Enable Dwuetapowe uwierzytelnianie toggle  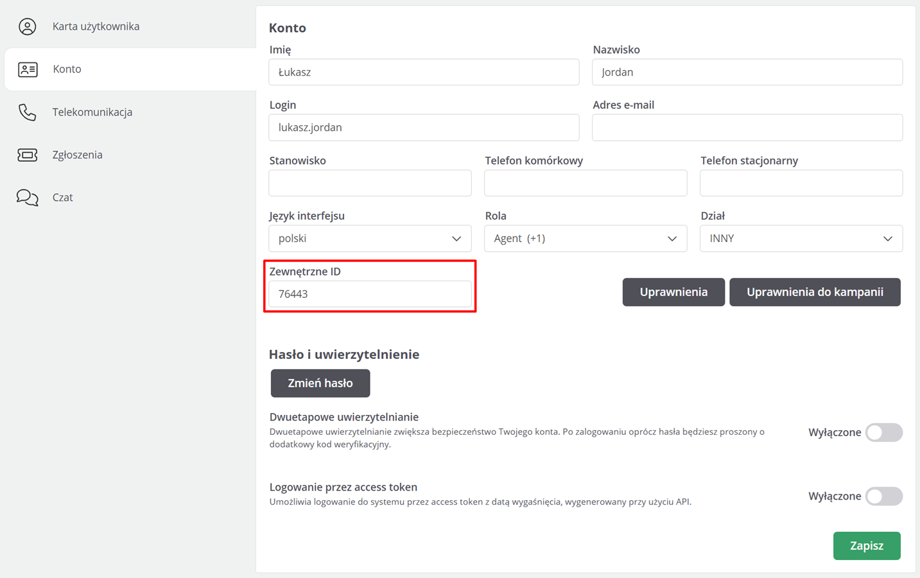click(x=883, y=432)
